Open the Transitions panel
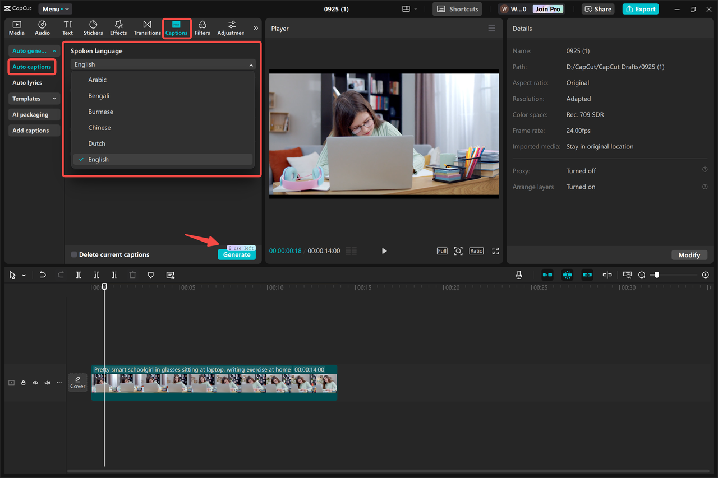Viewport: 718px width, 478px height. [146, 27]
